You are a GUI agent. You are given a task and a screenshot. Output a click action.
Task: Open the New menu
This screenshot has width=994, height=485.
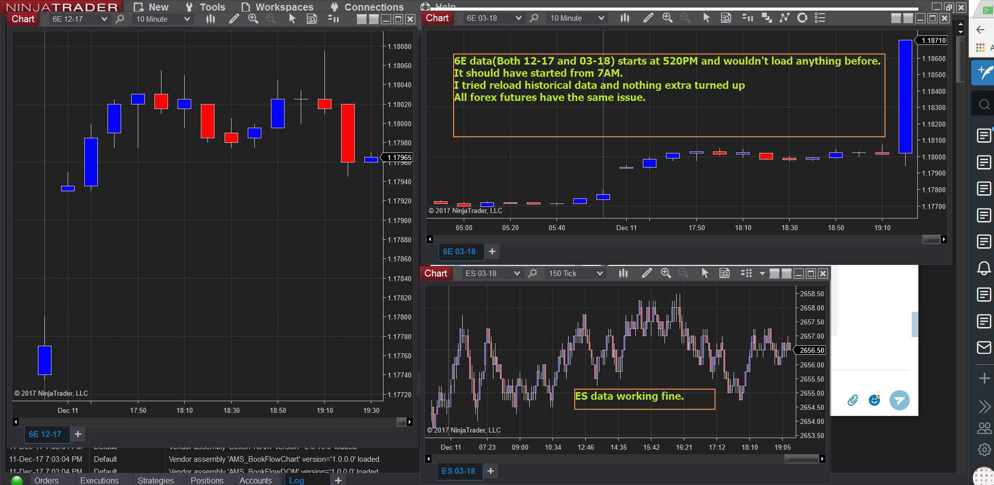[x=151, y=7]
